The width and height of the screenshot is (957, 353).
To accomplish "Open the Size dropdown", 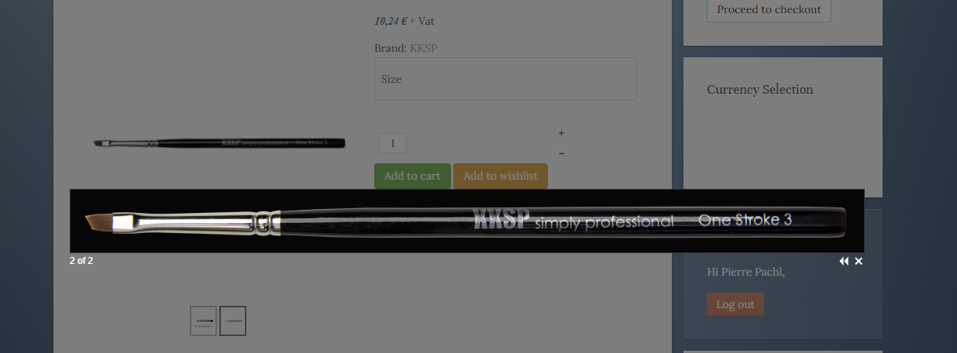I will tap(505, 79).
